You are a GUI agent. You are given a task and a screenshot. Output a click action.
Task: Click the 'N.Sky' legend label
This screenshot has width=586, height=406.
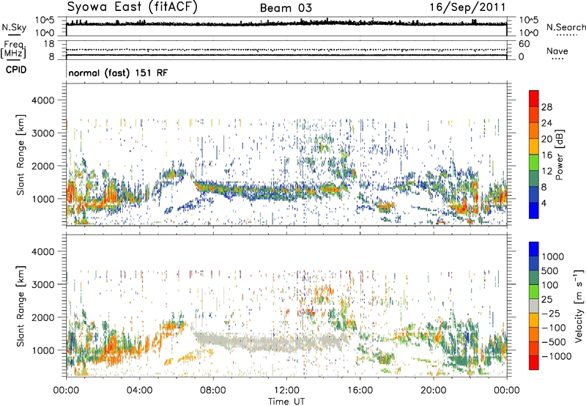point(14,27)
